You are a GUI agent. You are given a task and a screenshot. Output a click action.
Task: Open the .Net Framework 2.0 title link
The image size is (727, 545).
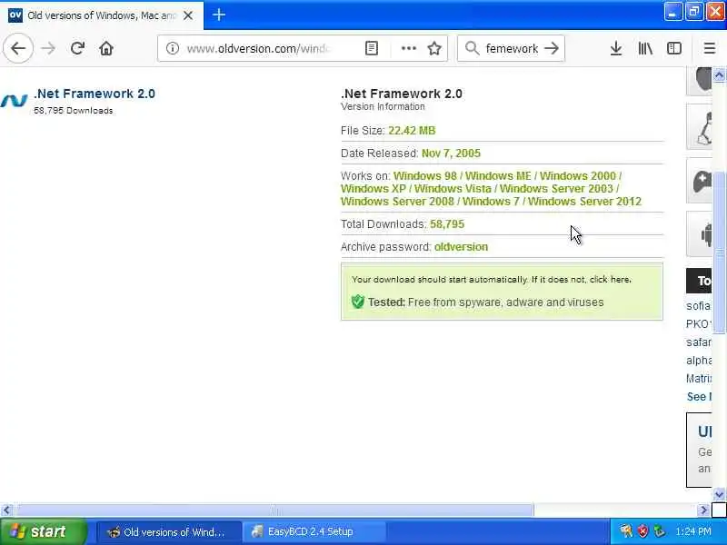pos(95,94)
